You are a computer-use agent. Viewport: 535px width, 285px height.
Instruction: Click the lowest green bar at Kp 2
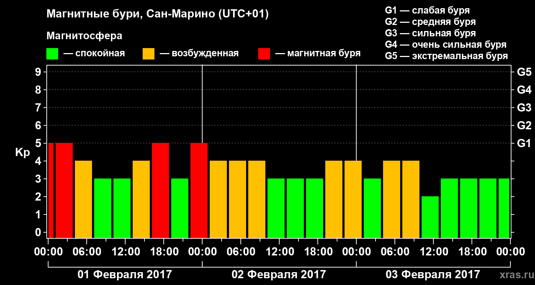430,217
